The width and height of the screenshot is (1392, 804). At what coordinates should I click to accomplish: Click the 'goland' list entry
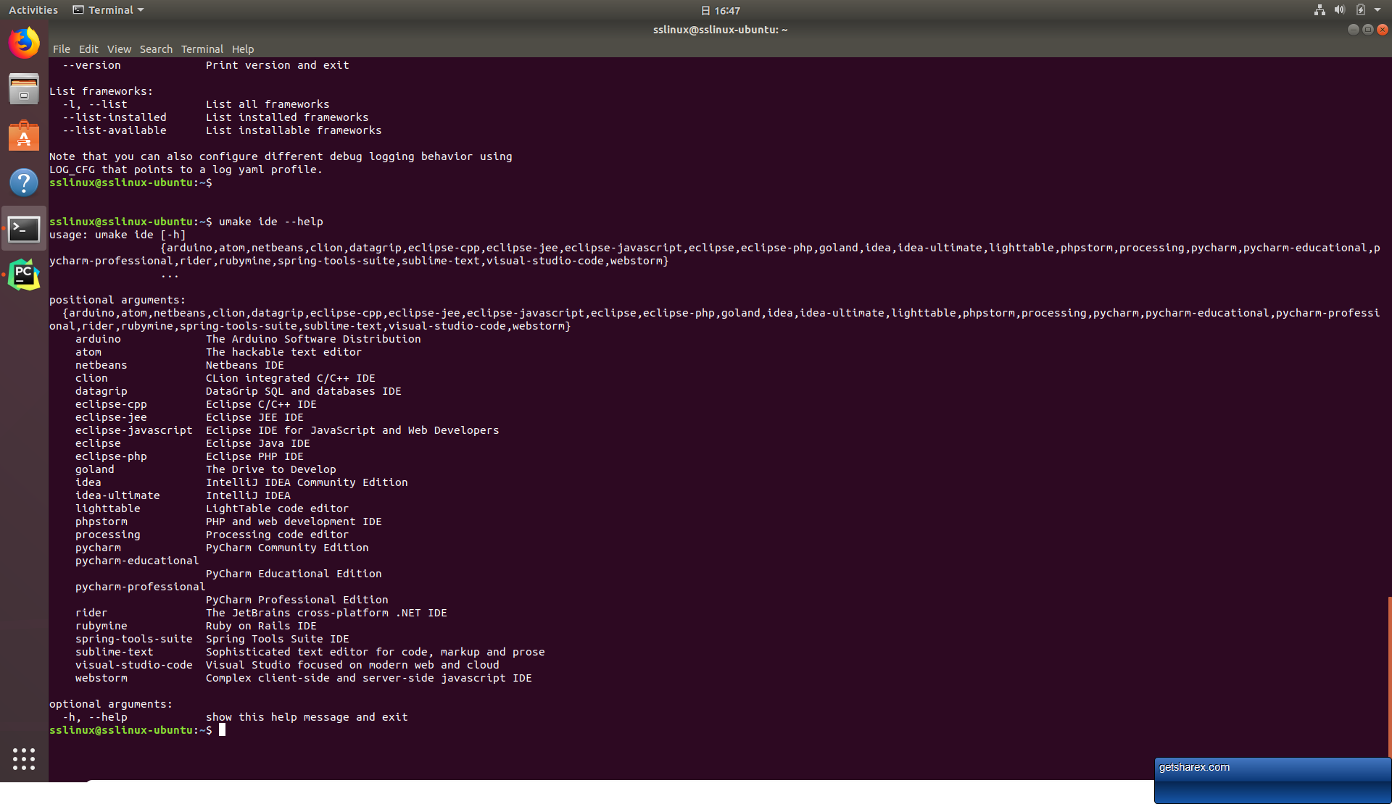[x=94, y=469]
